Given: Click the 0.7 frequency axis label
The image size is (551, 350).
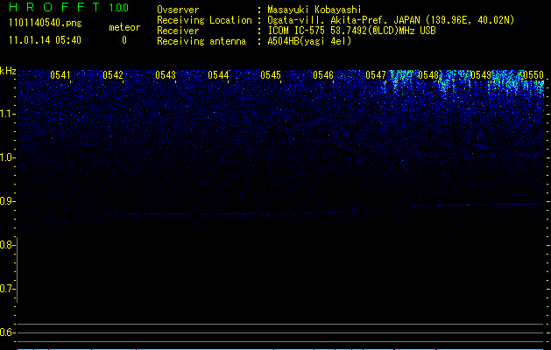Looking at the screenshot, I should point(7,289).
